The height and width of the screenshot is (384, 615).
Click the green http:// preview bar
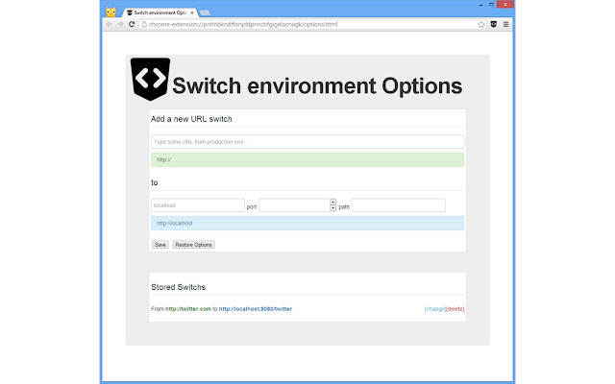(x=307, y=159)
